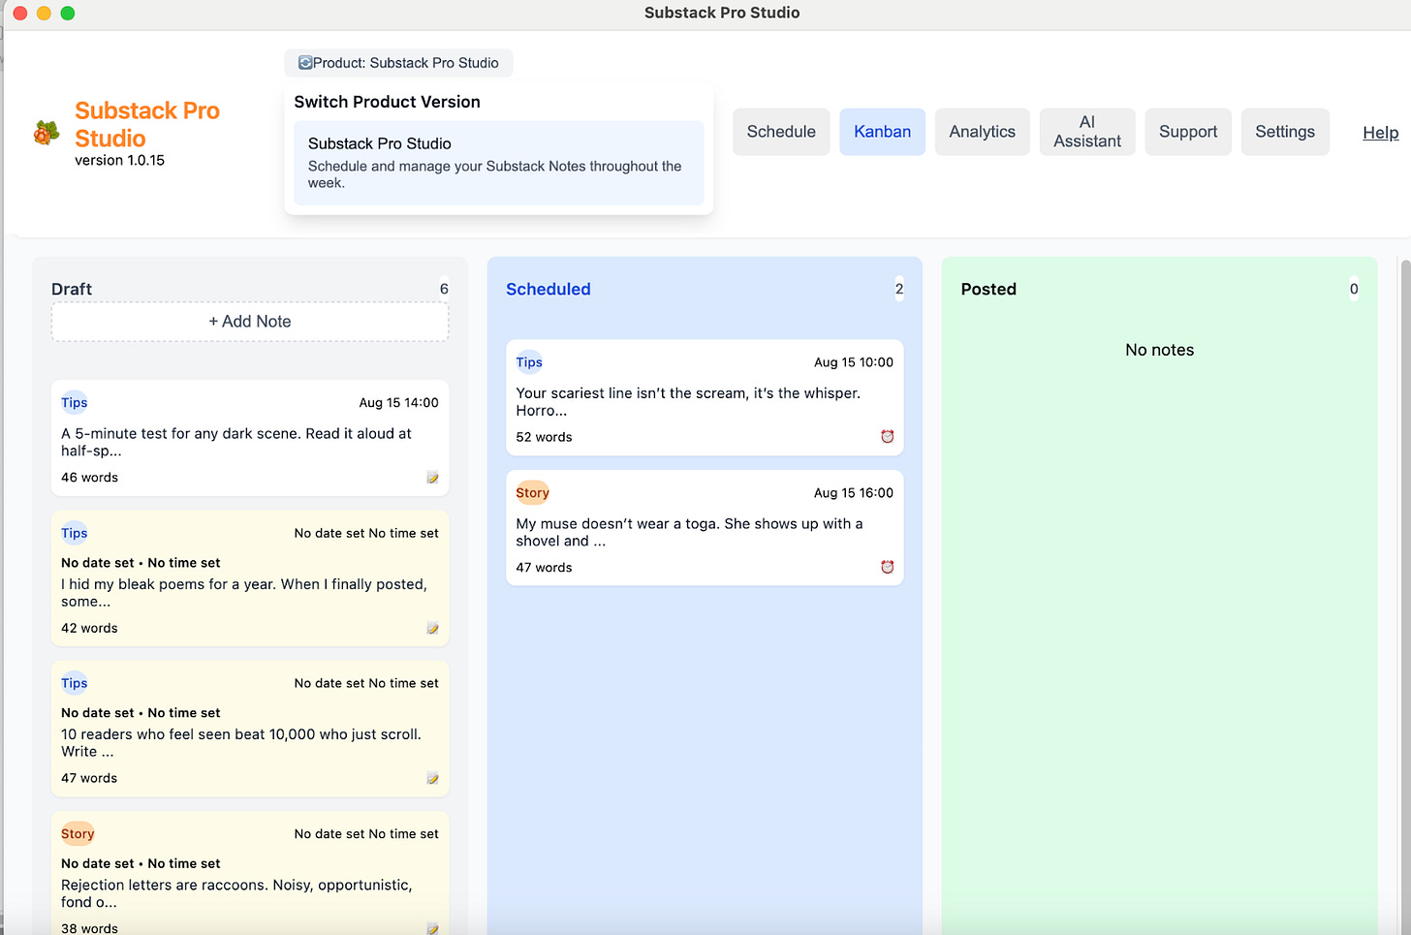The height and width of the screenshot is (935, 1411).
Task: Click the '38 words' count
Action: point(89,928)
